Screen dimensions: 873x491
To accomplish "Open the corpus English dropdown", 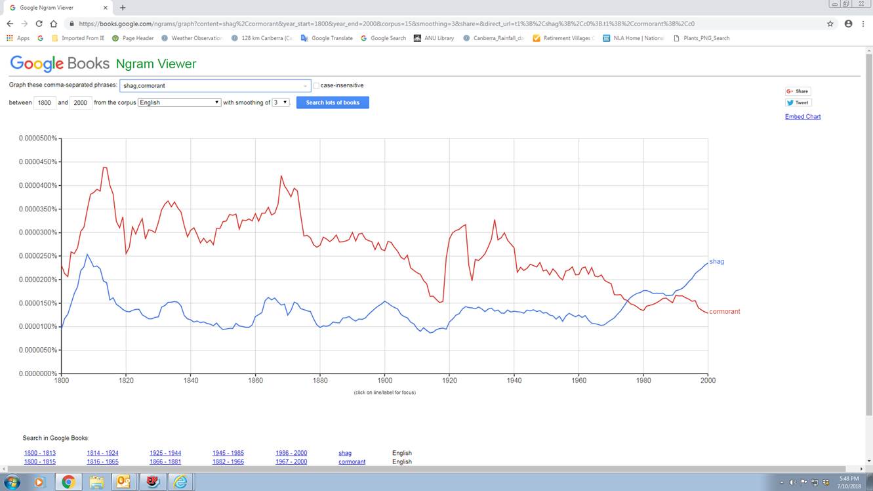I will pyautogui.click(x=179, y=102).
